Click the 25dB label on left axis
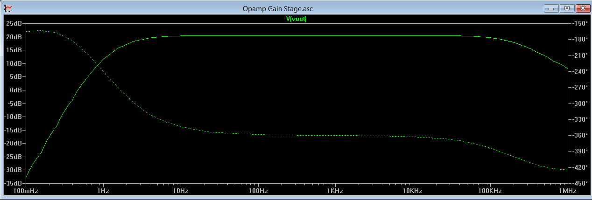 tap(14, 23)
